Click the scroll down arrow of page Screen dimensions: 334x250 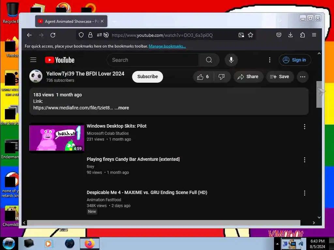point(319,217)
